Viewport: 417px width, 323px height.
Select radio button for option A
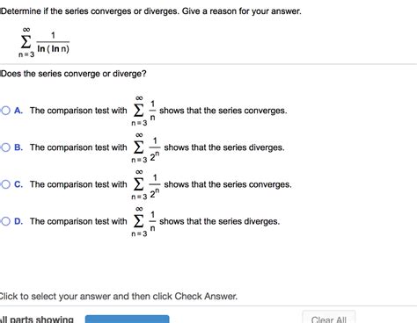[x=5, y=111]
